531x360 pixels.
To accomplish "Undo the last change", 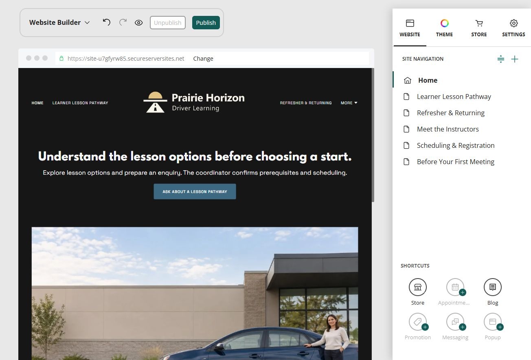I will coord(107,22).
